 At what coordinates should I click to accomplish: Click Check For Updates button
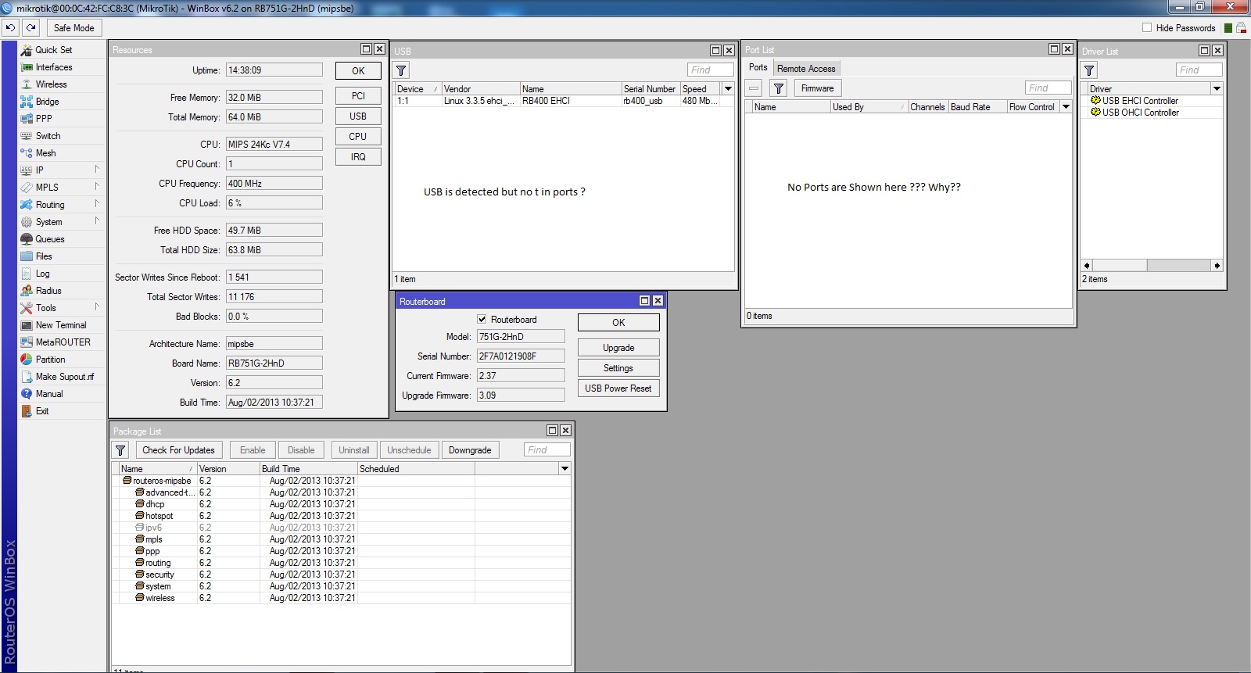pyautogui.click(x=178, y=450)
